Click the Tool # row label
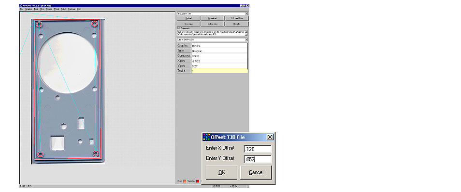Viewport: 461px width, 192px height. point(184,71)
